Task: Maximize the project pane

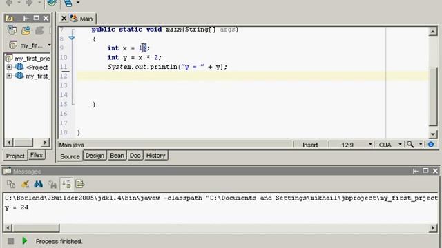Action: coord(36,19)
